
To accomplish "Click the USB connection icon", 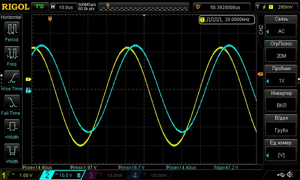I will pos(281,174).
